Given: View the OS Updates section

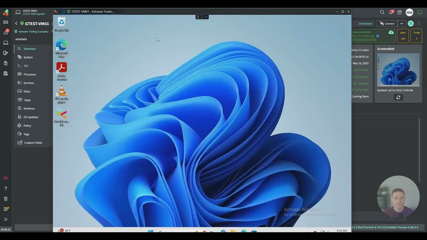Looking at the screenshot, I should click(33, 117).
